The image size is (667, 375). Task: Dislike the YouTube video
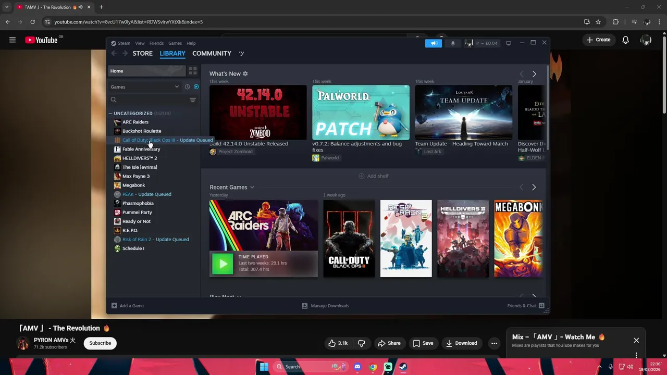coord(361,343)
